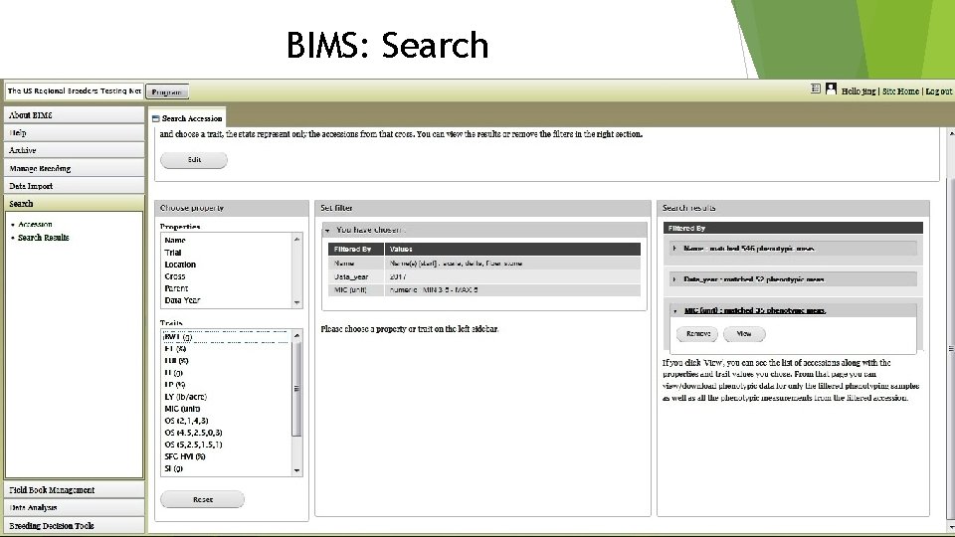Select Trial in Properties list
This screenshot has height=537, width=955.
coord(173,253)
